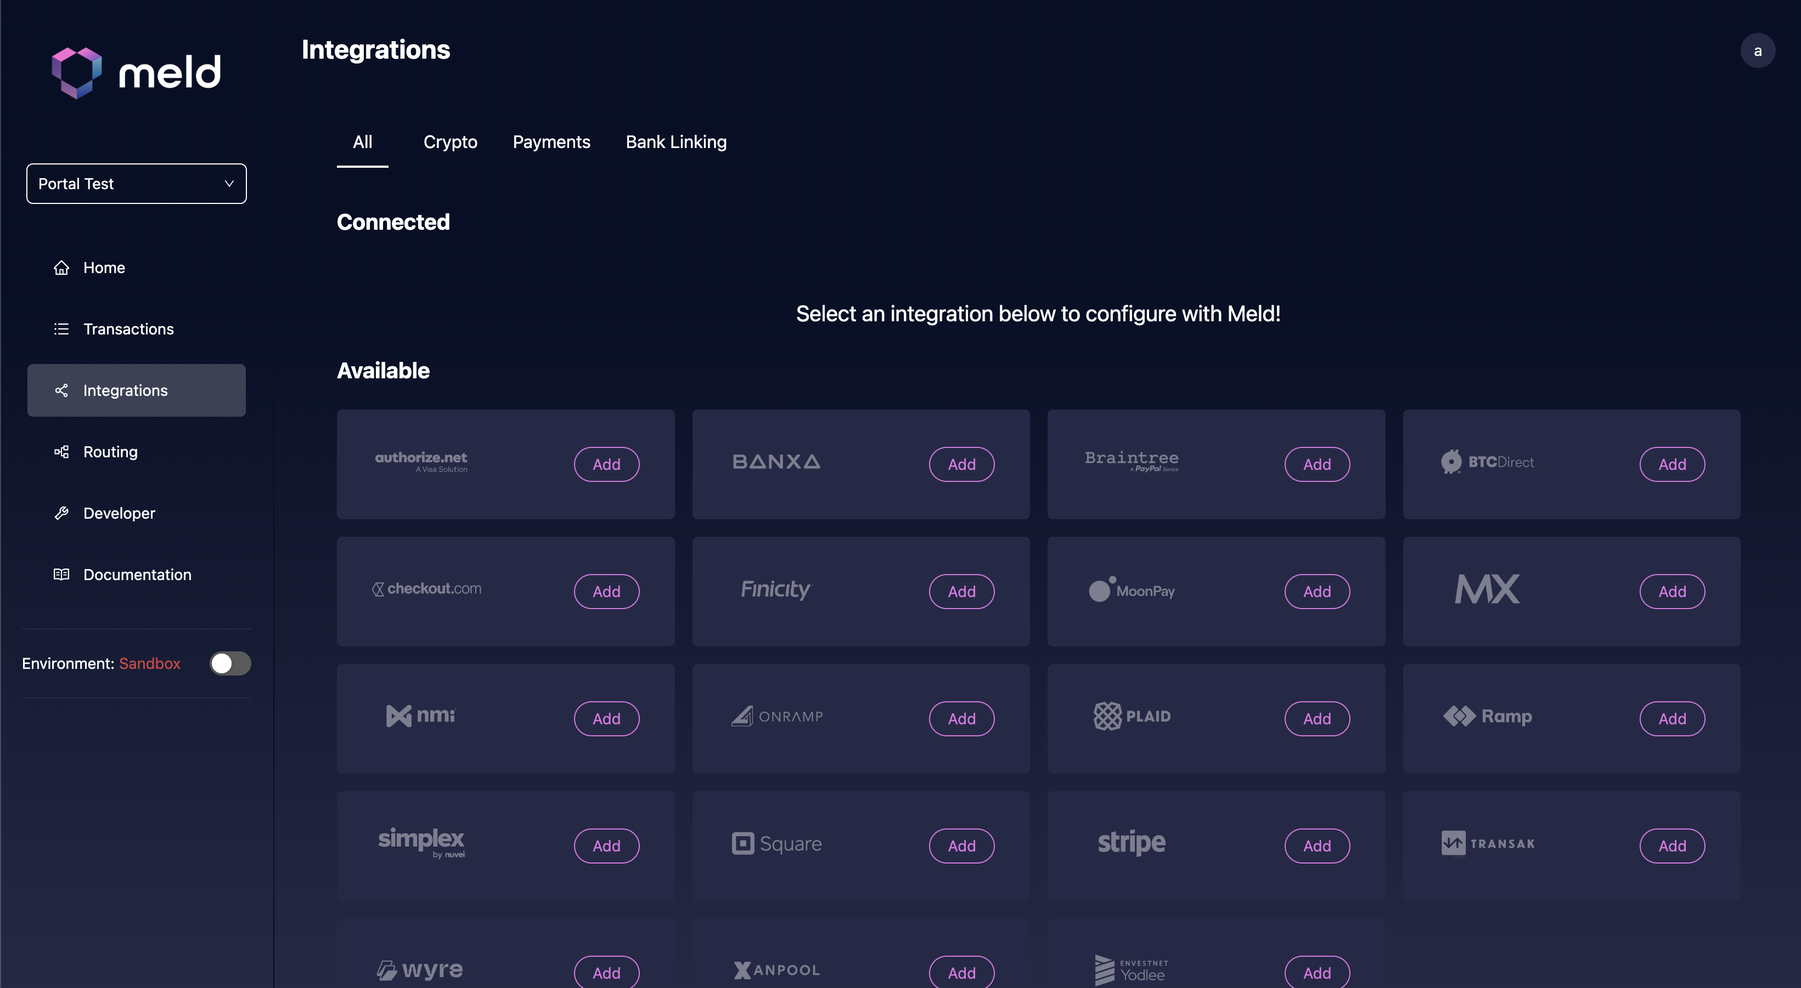Click the Sandbox environment label

coord(150,663)
